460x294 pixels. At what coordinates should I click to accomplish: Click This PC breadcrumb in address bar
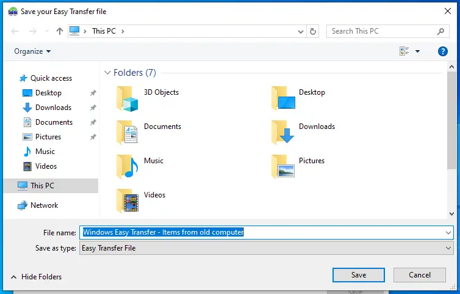click(104, 31)
